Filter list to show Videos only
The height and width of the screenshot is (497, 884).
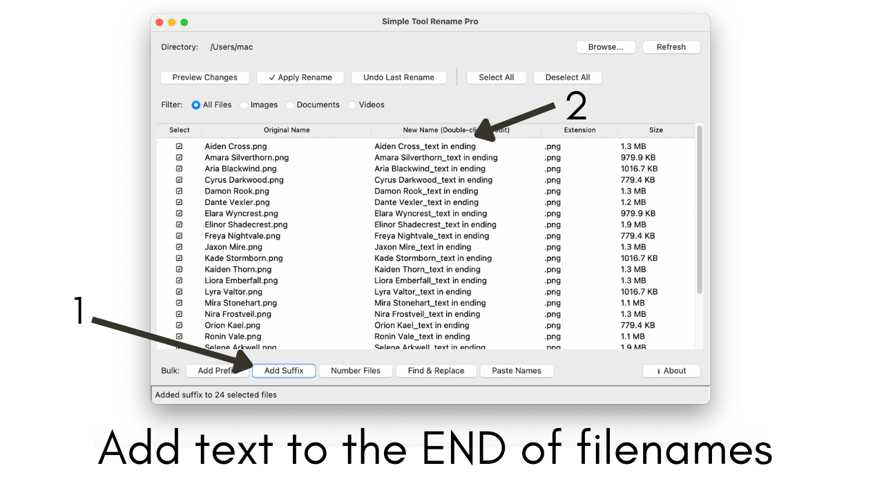point(352,105)
